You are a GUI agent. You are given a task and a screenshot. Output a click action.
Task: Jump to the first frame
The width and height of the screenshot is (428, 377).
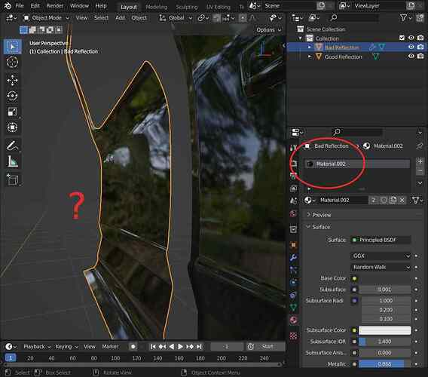pos(153,346)
